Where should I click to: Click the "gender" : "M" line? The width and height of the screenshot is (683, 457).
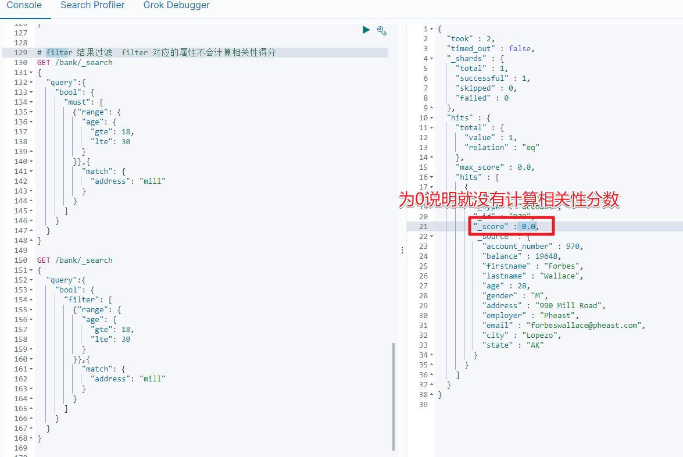click(x=515, y=296)
